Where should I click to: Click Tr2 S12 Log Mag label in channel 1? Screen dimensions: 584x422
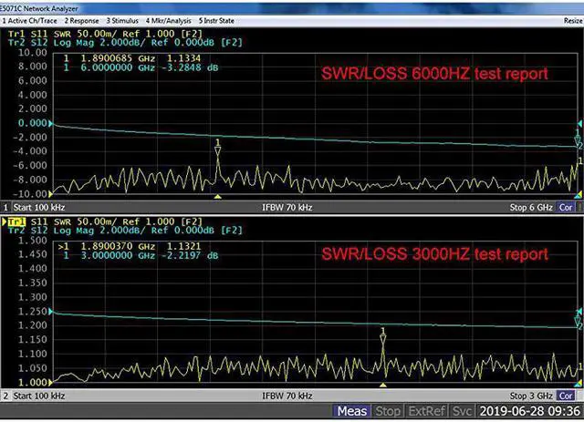coord(125,43)
